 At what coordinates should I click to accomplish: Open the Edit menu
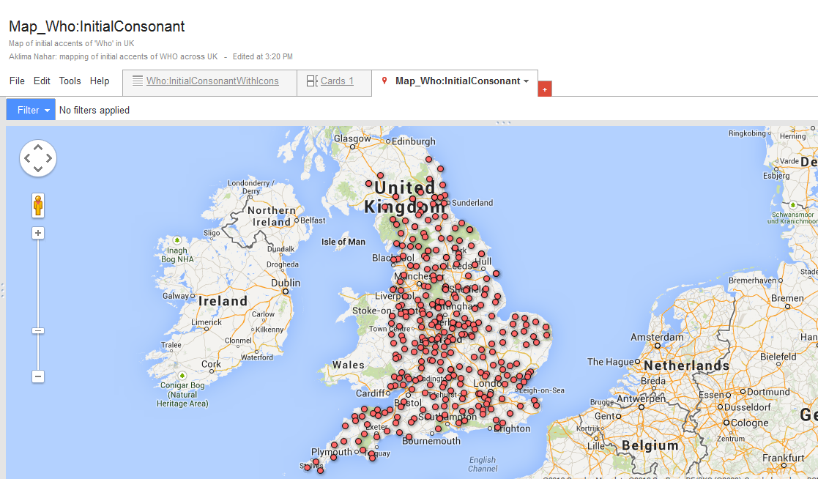(42, 81)
